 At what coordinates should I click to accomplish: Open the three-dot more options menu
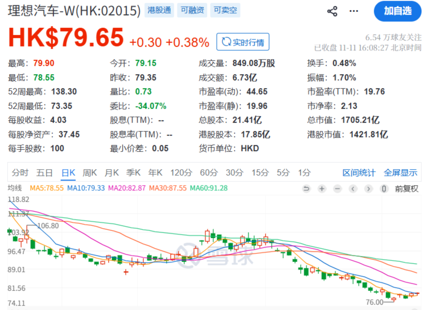(354, 11)
